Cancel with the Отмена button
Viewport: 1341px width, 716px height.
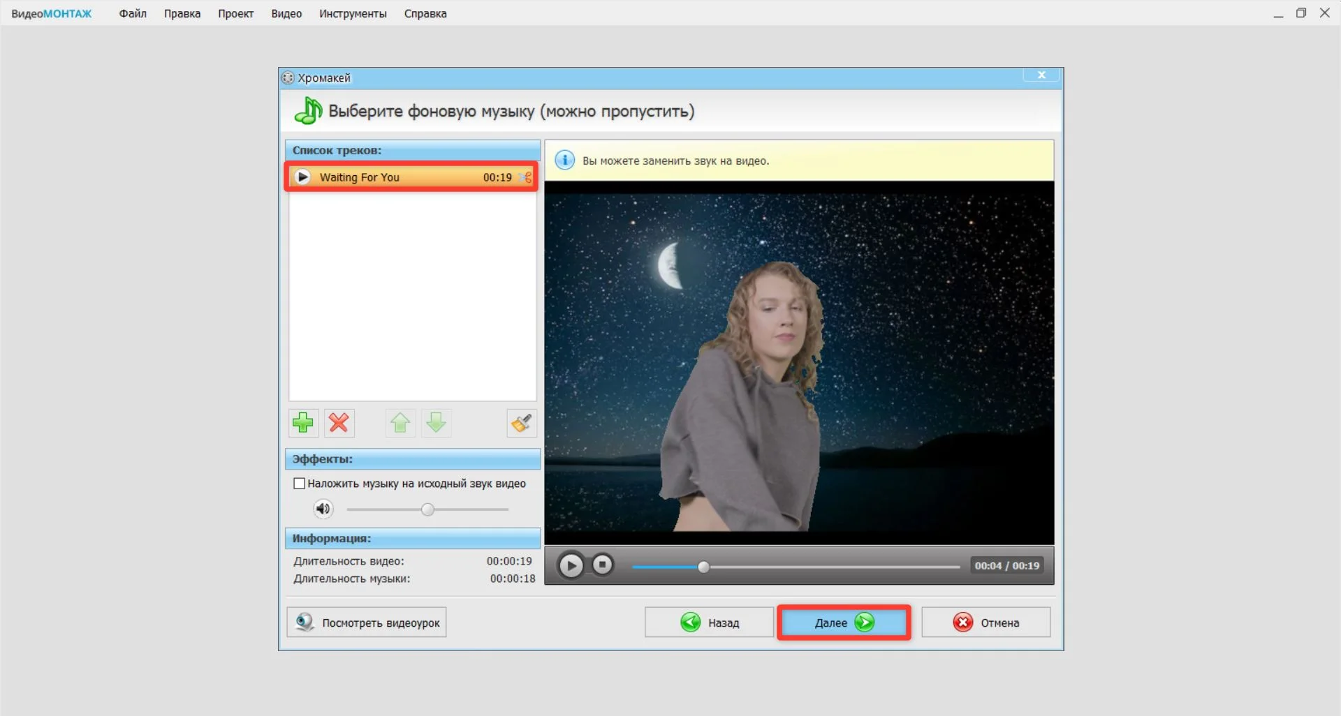click(x=985, y=622)
